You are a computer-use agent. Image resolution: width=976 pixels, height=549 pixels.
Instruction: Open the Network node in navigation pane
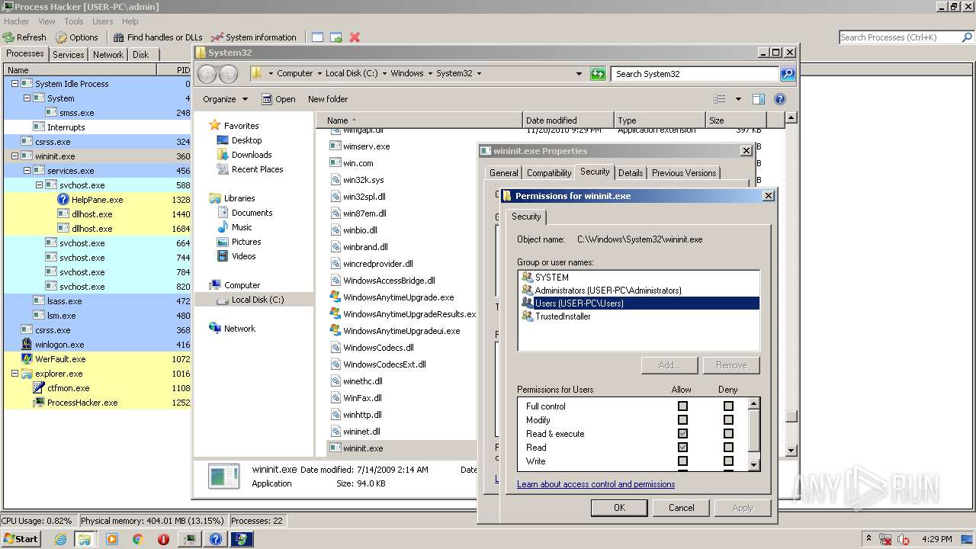(239, 329)
